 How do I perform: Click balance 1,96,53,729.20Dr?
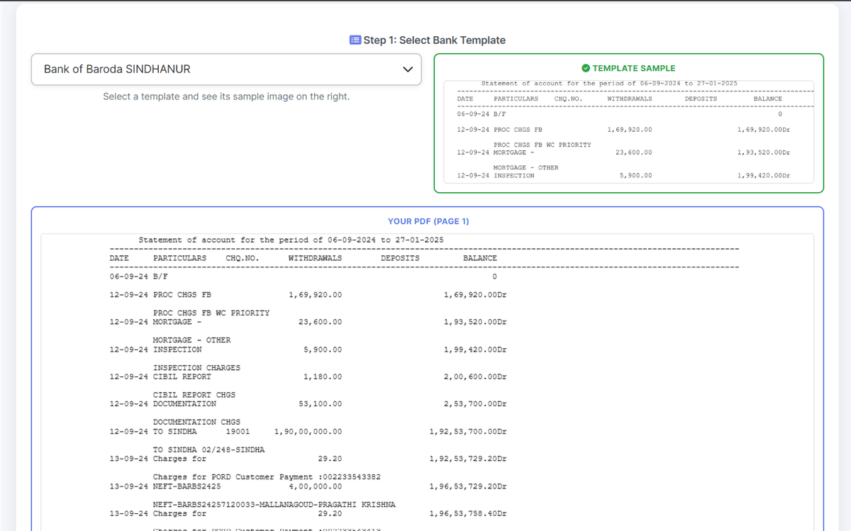point(468,486)
